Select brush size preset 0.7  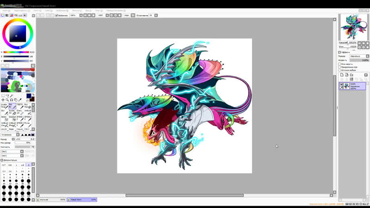pyautogui.click(x=4, y=165)
